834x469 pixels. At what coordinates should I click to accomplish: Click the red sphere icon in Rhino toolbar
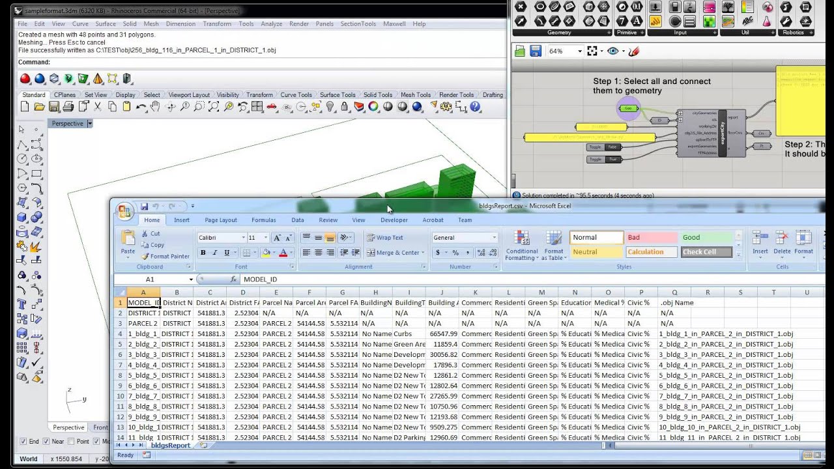[25, 79]
